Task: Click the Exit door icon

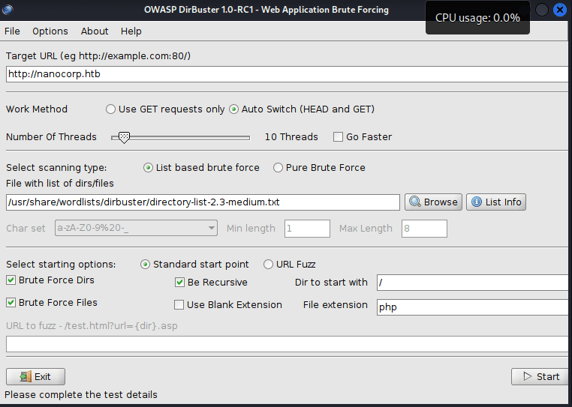Action: (25, 377)
